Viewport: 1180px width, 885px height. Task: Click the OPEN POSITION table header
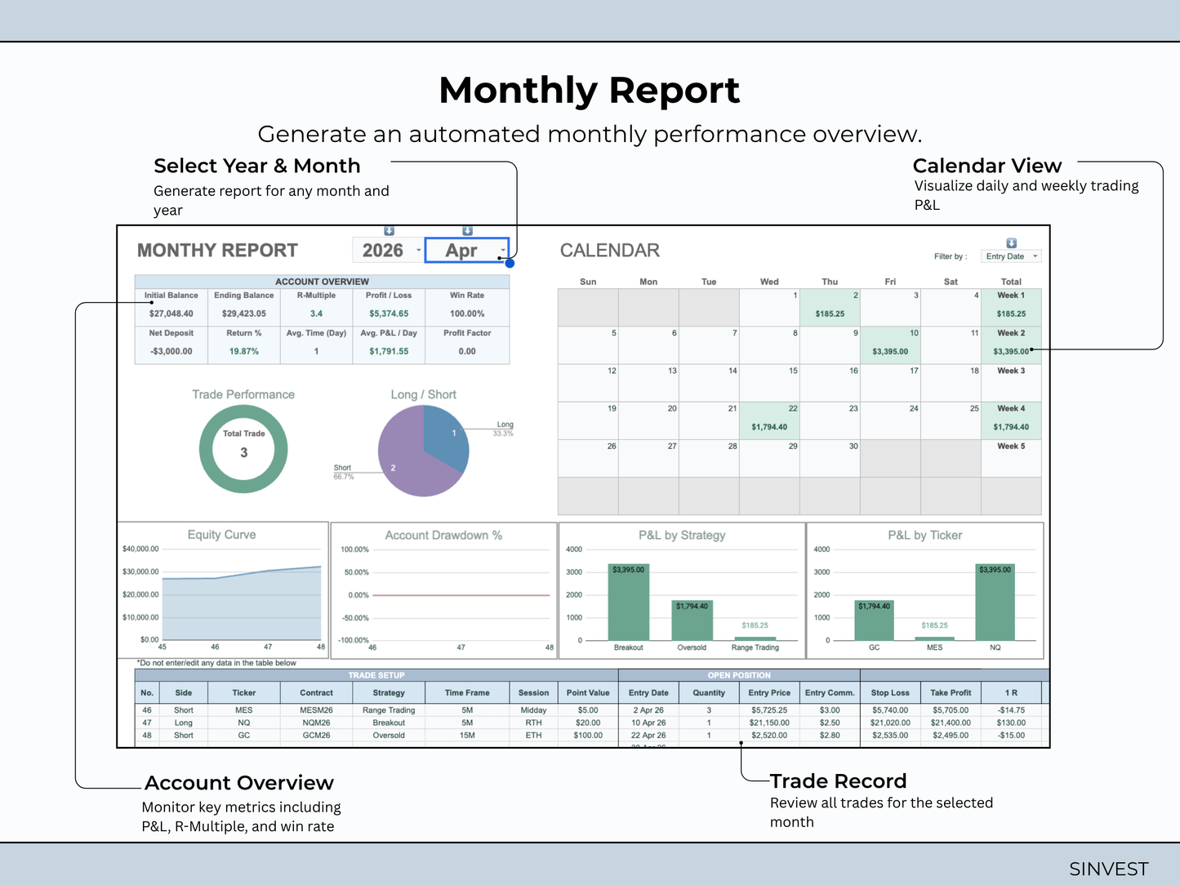(x=739, y=675)
